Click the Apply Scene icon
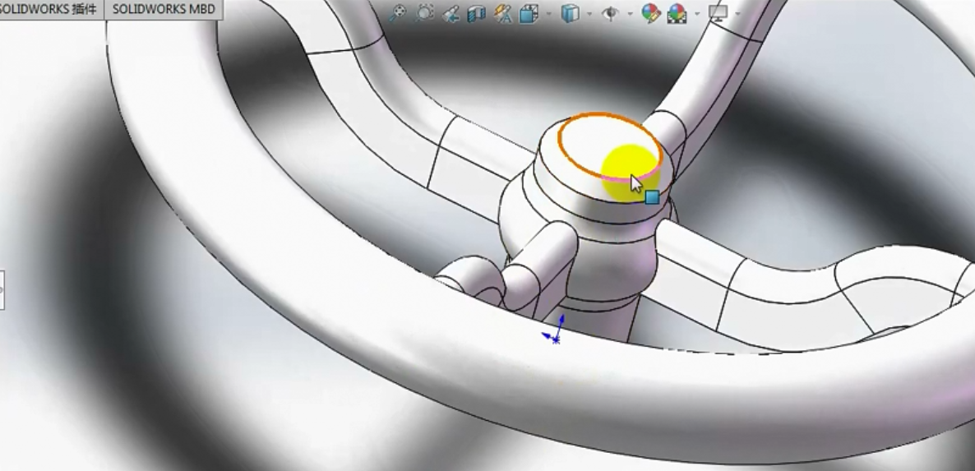 point(677,13)
